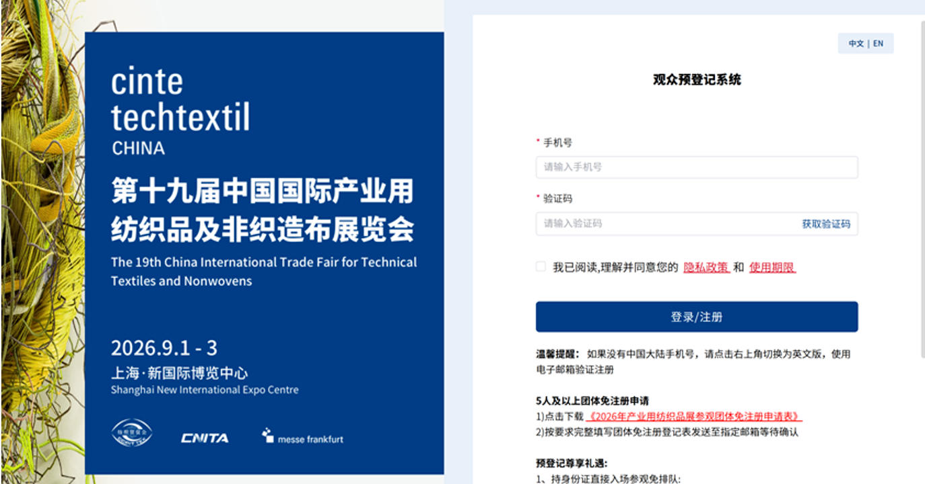Click 获取验证码 to request a code
The image size is (925, 484).
(x=825, y=224)
